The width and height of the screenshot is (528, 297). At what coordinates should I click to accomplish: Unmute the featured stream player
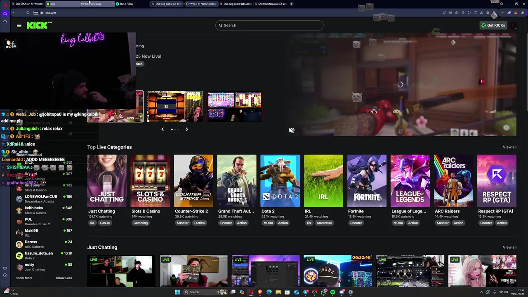[292, 130]
